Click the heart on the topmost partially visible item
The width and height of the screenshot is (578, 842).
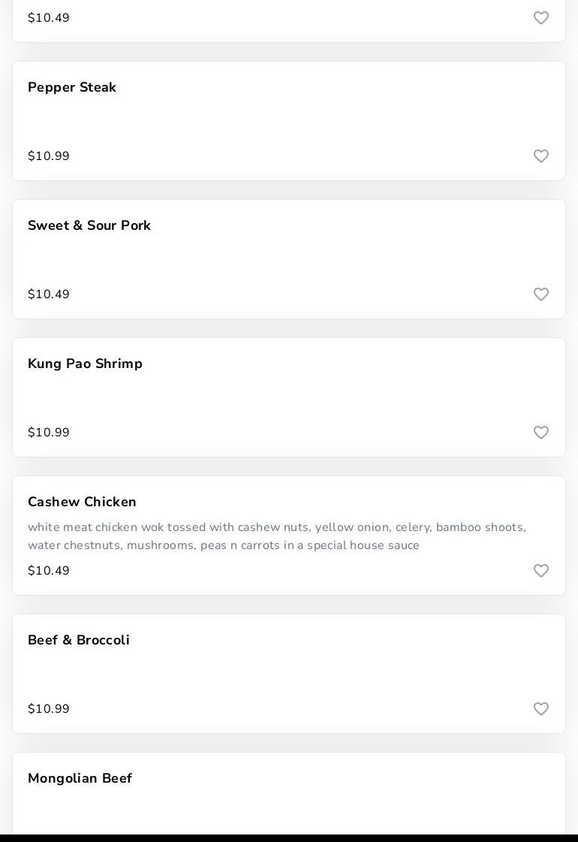pos(541,18)
